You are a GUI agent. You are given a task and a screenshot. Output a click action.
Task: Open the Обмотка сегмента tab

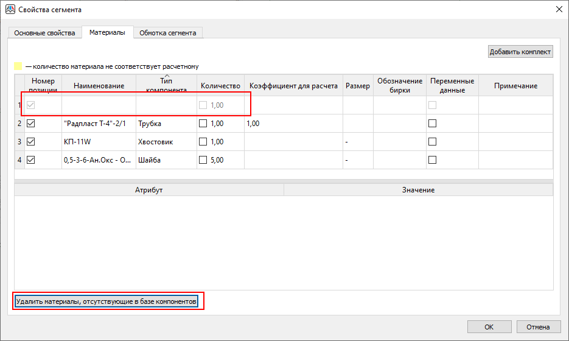[167, 33]
